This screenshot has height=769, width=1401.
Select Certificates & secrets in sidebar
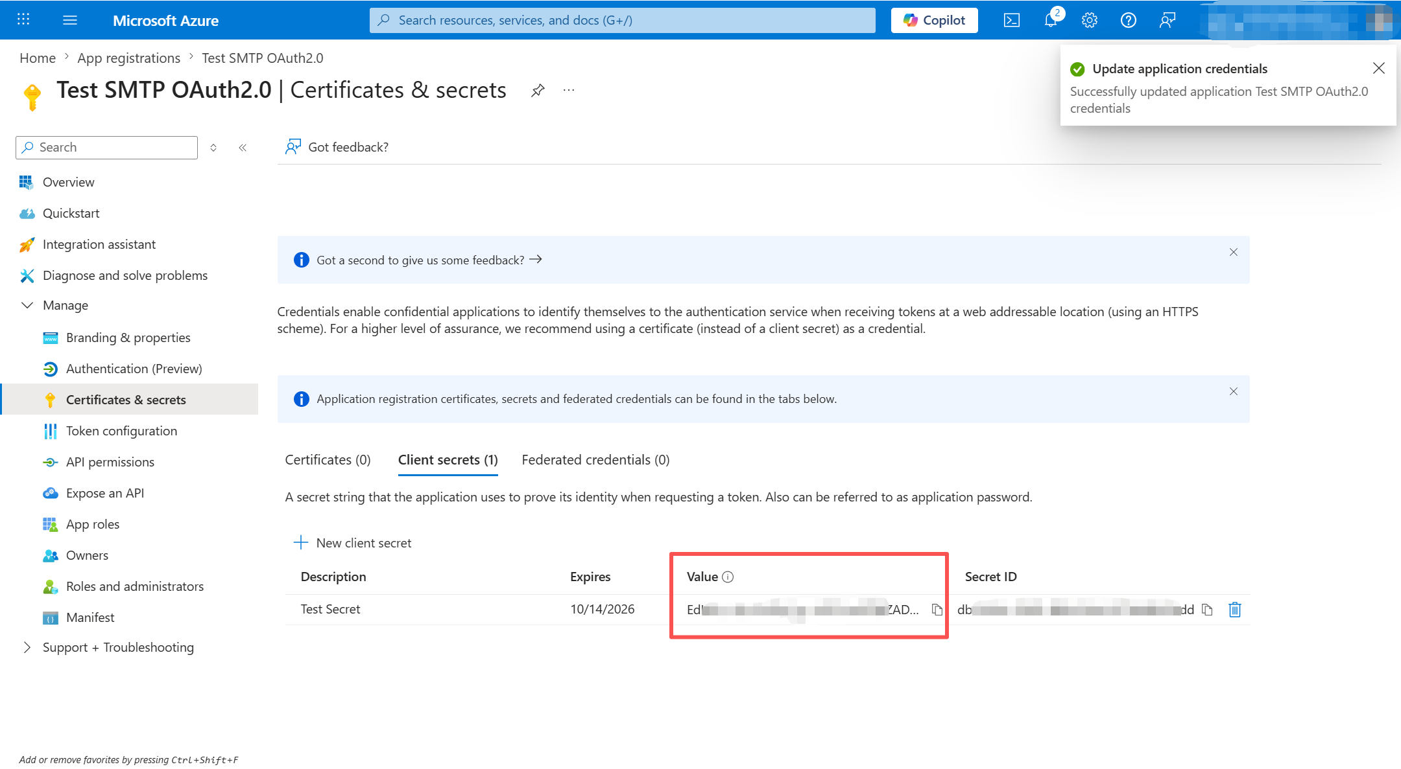[x=130, y=400]
